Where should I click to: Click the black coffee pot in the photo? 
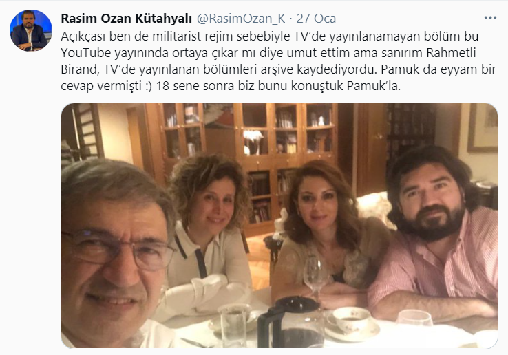290,322
